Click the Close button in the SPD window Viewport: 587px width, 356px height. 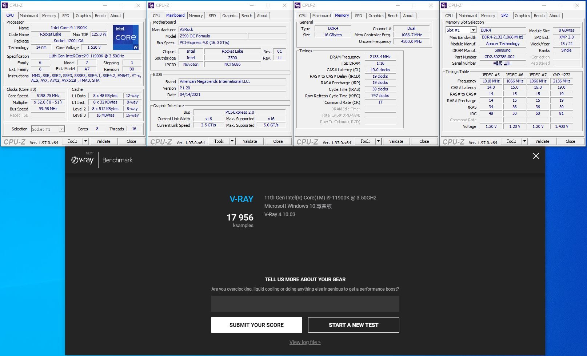point(570,141)
